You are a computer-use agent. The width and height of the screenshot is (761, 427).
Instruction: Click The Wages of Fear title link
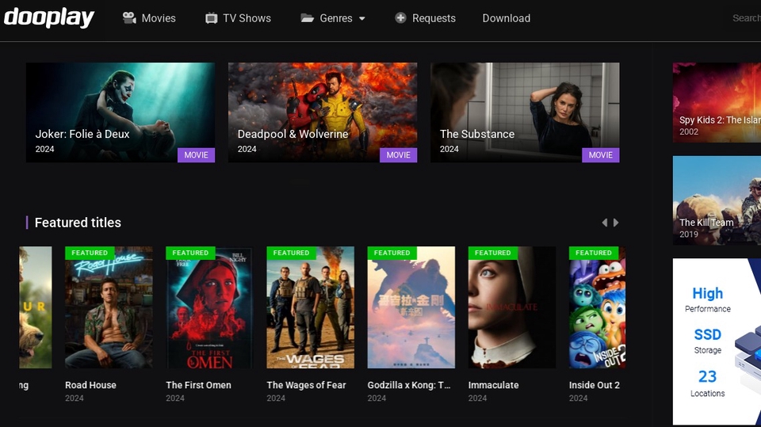pos(306,385)
